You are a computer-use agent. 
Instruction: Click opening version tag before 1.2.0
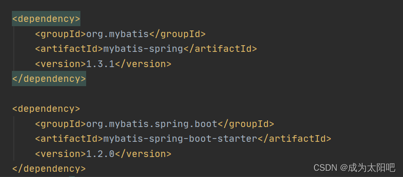pyautogui.click(x=60, y=154)
